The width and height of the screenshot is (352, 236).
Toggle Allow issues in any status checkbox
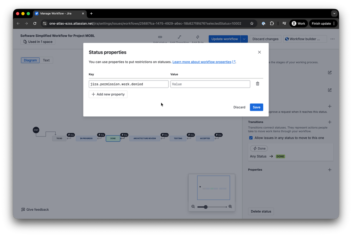(251, 138)
